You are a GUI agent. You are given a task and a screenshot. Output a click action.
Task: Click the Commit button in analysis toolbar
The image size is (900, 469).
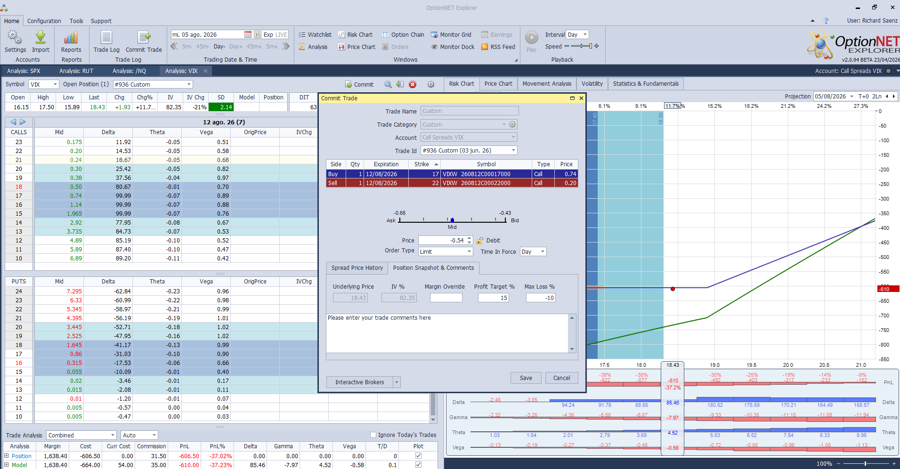click(x=359, y=84)
